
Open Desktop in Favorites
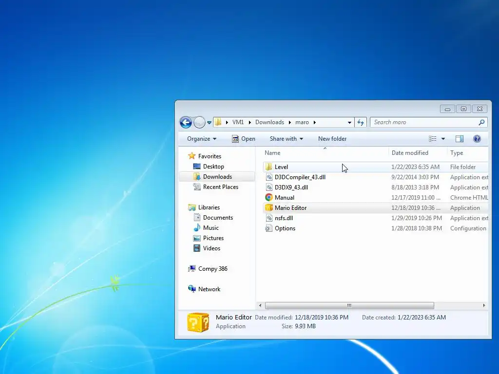[x=213, y=167]
